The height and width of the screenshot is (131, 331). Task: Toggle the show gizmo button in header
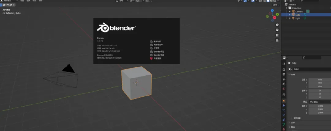click(x=245, y=1)
